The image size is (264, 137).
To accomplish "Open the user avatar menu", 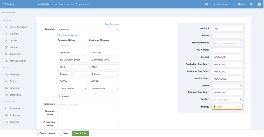I will tap(259, 4).
